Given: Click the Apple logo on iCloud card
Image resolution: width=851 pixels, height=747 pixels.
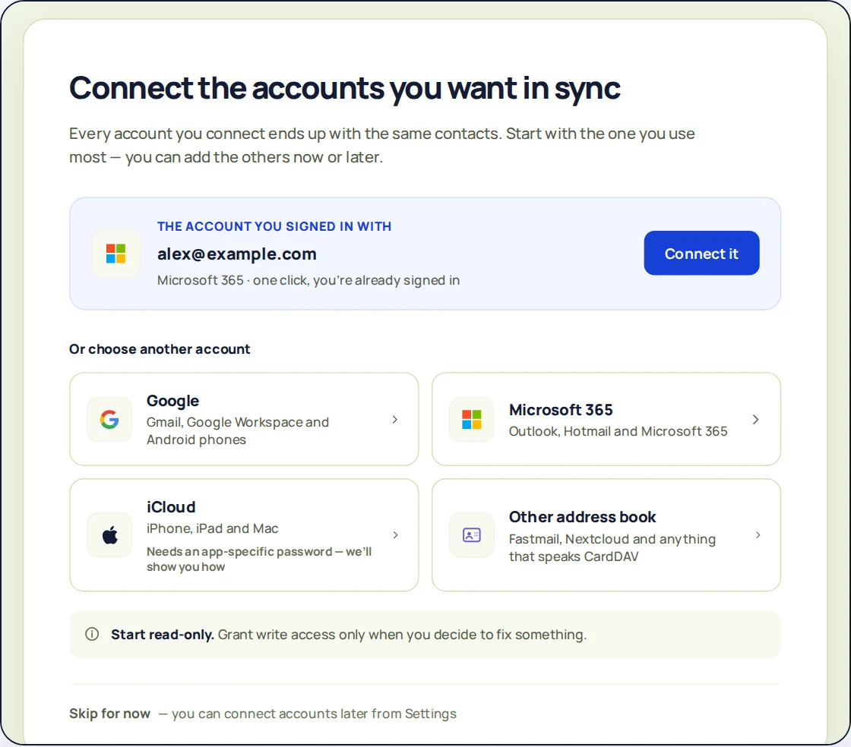Looking at the screenshot, I should (x=109, y=535).
